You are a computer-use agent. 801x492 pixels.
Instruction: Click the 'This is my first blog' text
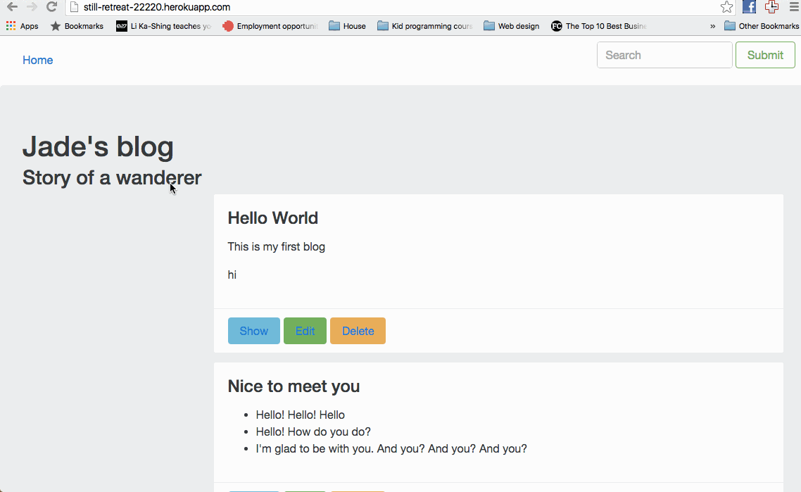pos(277,247)
